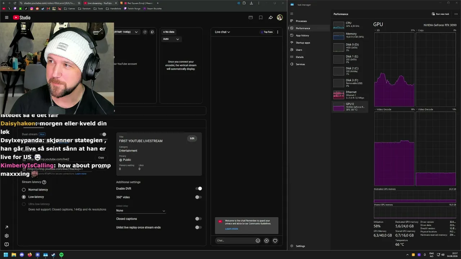Open Firefox from the taskbar
Viewport: 461px width, 259px height.
(x=30, y=255)
